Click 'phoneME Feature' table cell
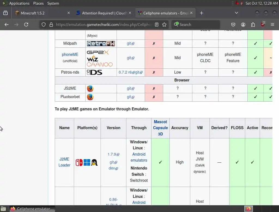 point(233,58)
